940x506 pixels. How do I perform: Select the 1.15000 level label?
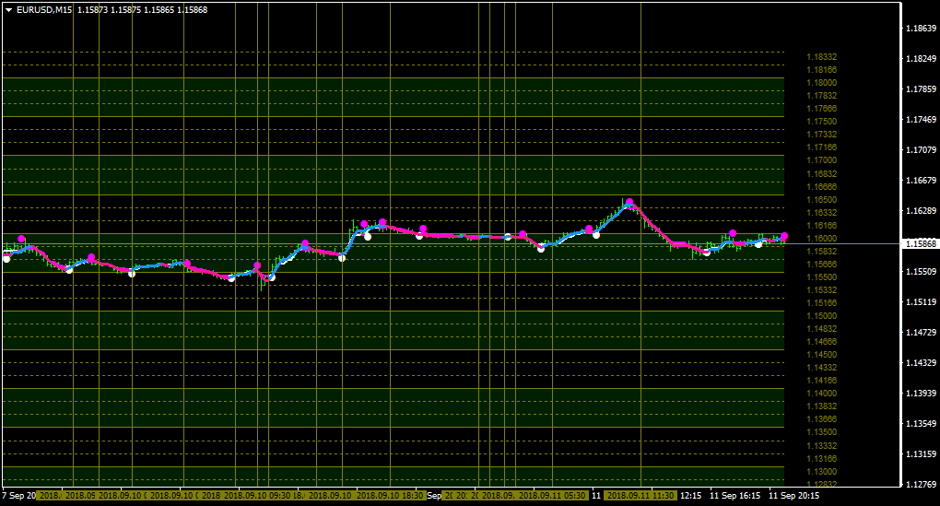(822, 316)
